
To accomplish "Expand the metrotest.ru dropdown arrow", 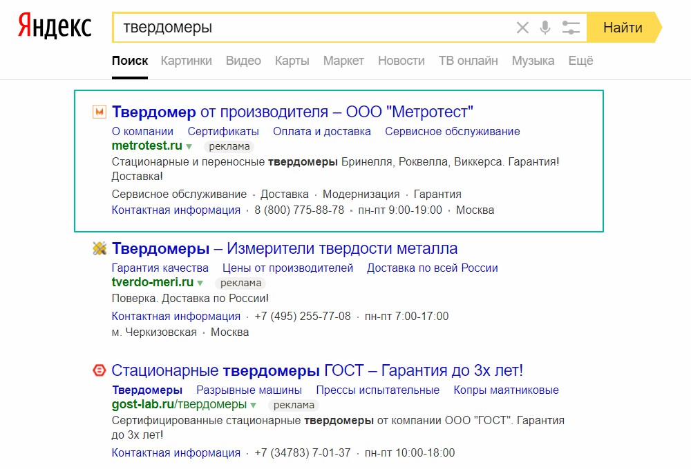I will click(x=189, y=147).
